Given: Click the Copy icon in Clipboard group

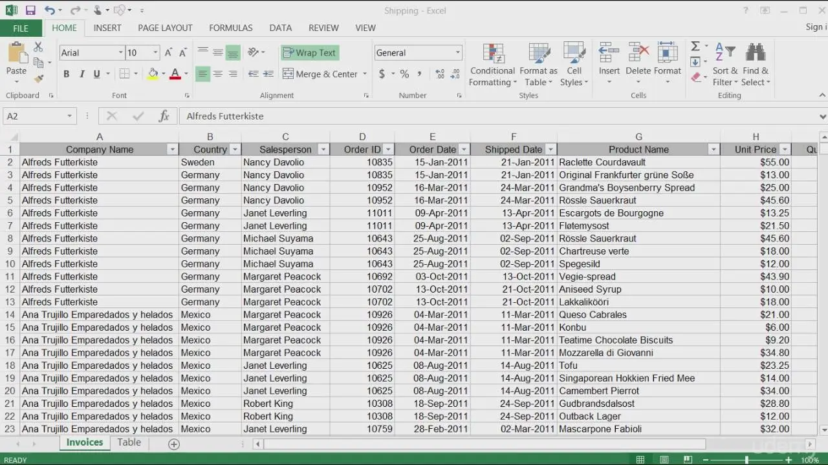Looking at the screenshot, I should [38, 63].
